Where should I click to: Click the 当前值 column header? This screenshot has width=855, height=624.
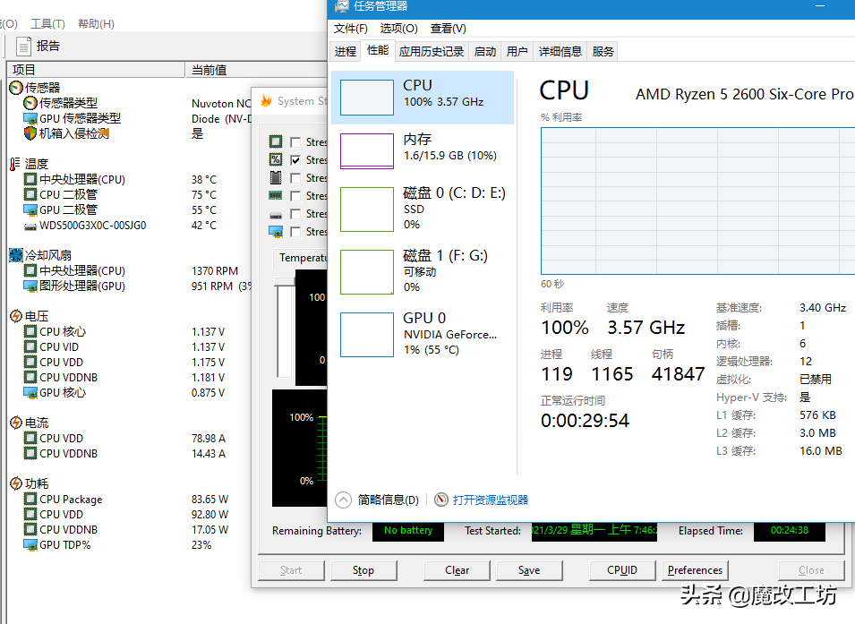[256, 70]
